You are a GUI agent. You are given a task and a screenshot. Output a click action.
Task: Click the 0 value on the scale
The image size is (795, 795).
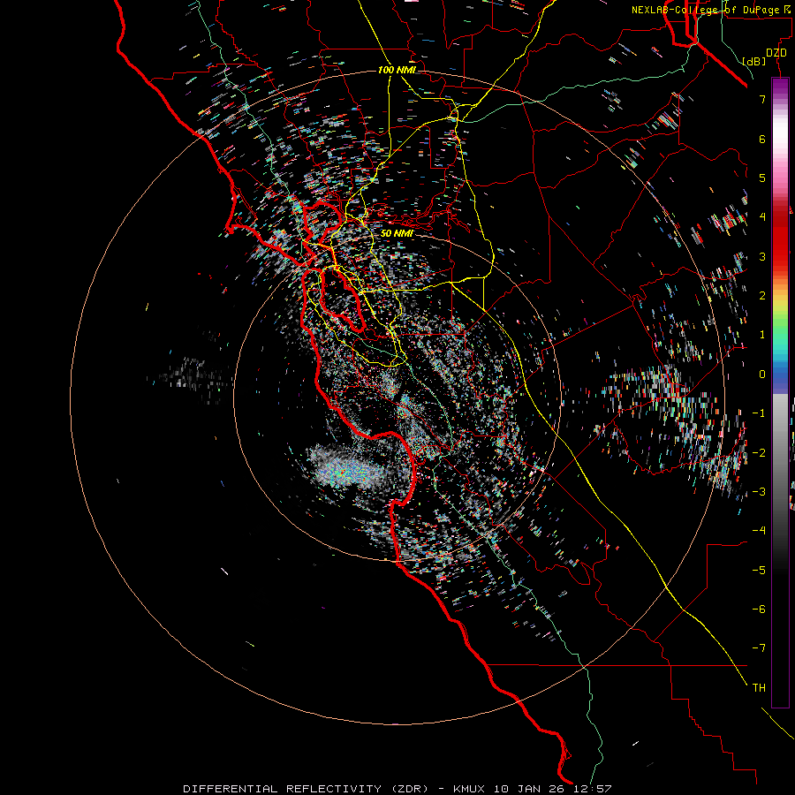[x=762, y=375]
